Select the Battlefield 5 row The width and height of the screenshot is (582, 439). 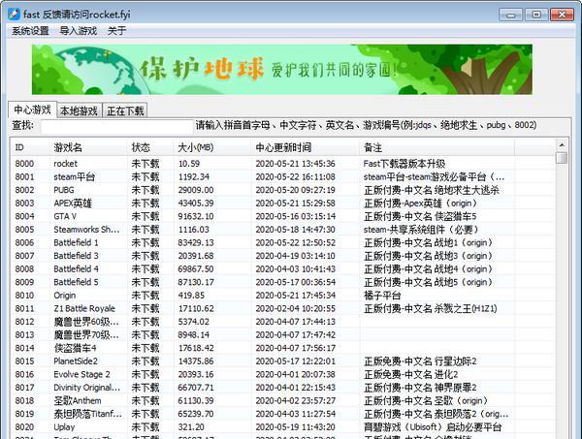283,282
